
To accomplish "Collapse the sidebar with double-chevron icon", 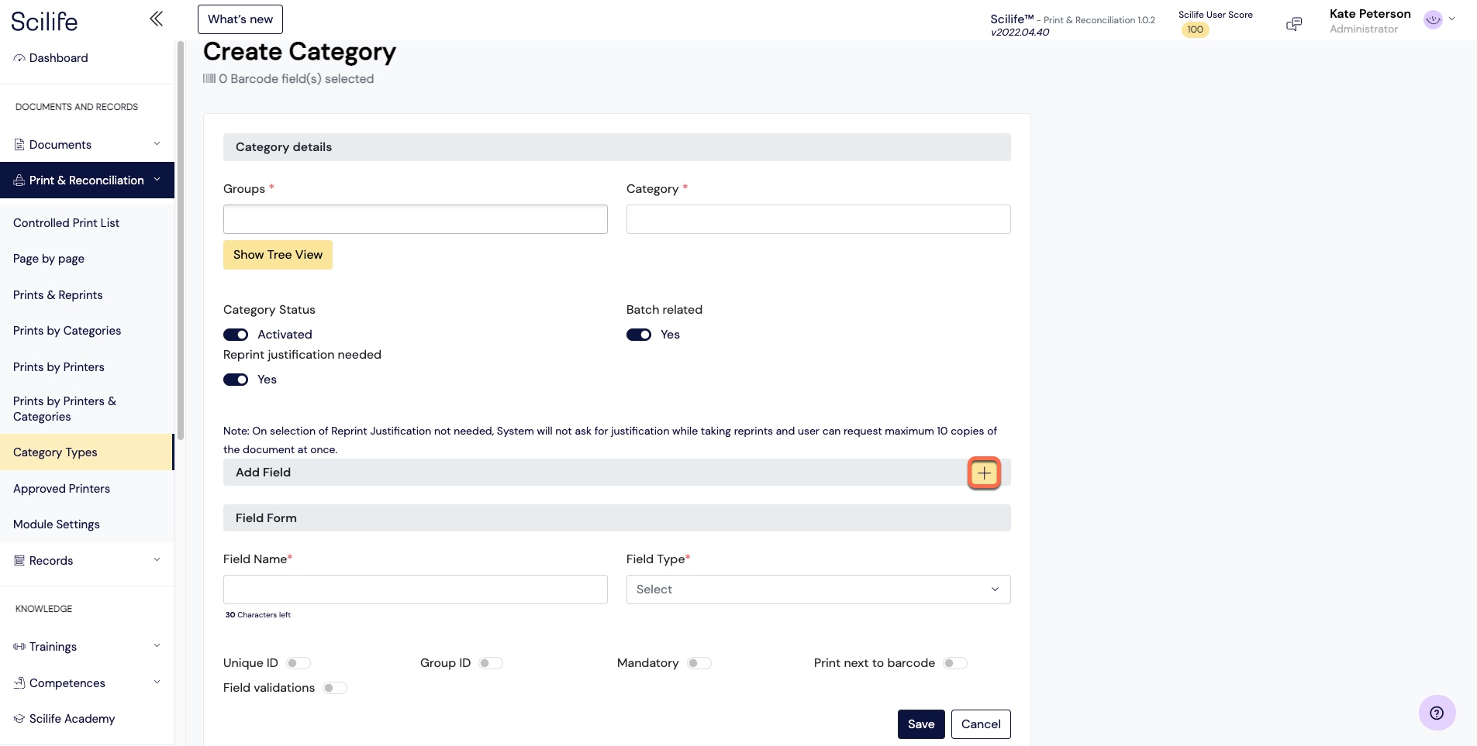I will [x=156, y=19].
